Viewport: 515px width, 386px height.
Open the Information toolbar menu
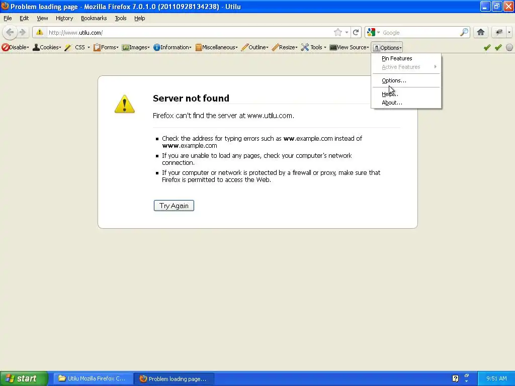[173, 47]
